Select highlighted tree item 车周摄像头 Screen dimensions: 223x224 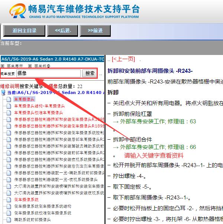coord(24,99)
